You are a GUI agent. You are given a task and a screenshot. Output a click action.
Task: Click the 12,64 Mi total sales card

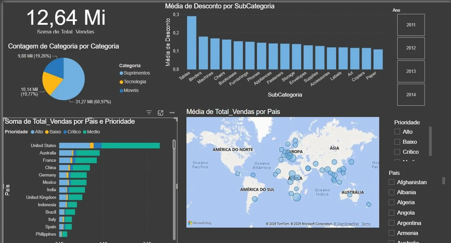pos(66,21)
